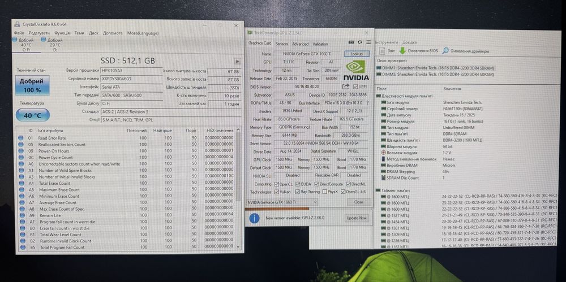Click GPU name field GeForce GTX 1660 Ti
This screenshot has height=282, width=566.
click(x=307, y=54)
